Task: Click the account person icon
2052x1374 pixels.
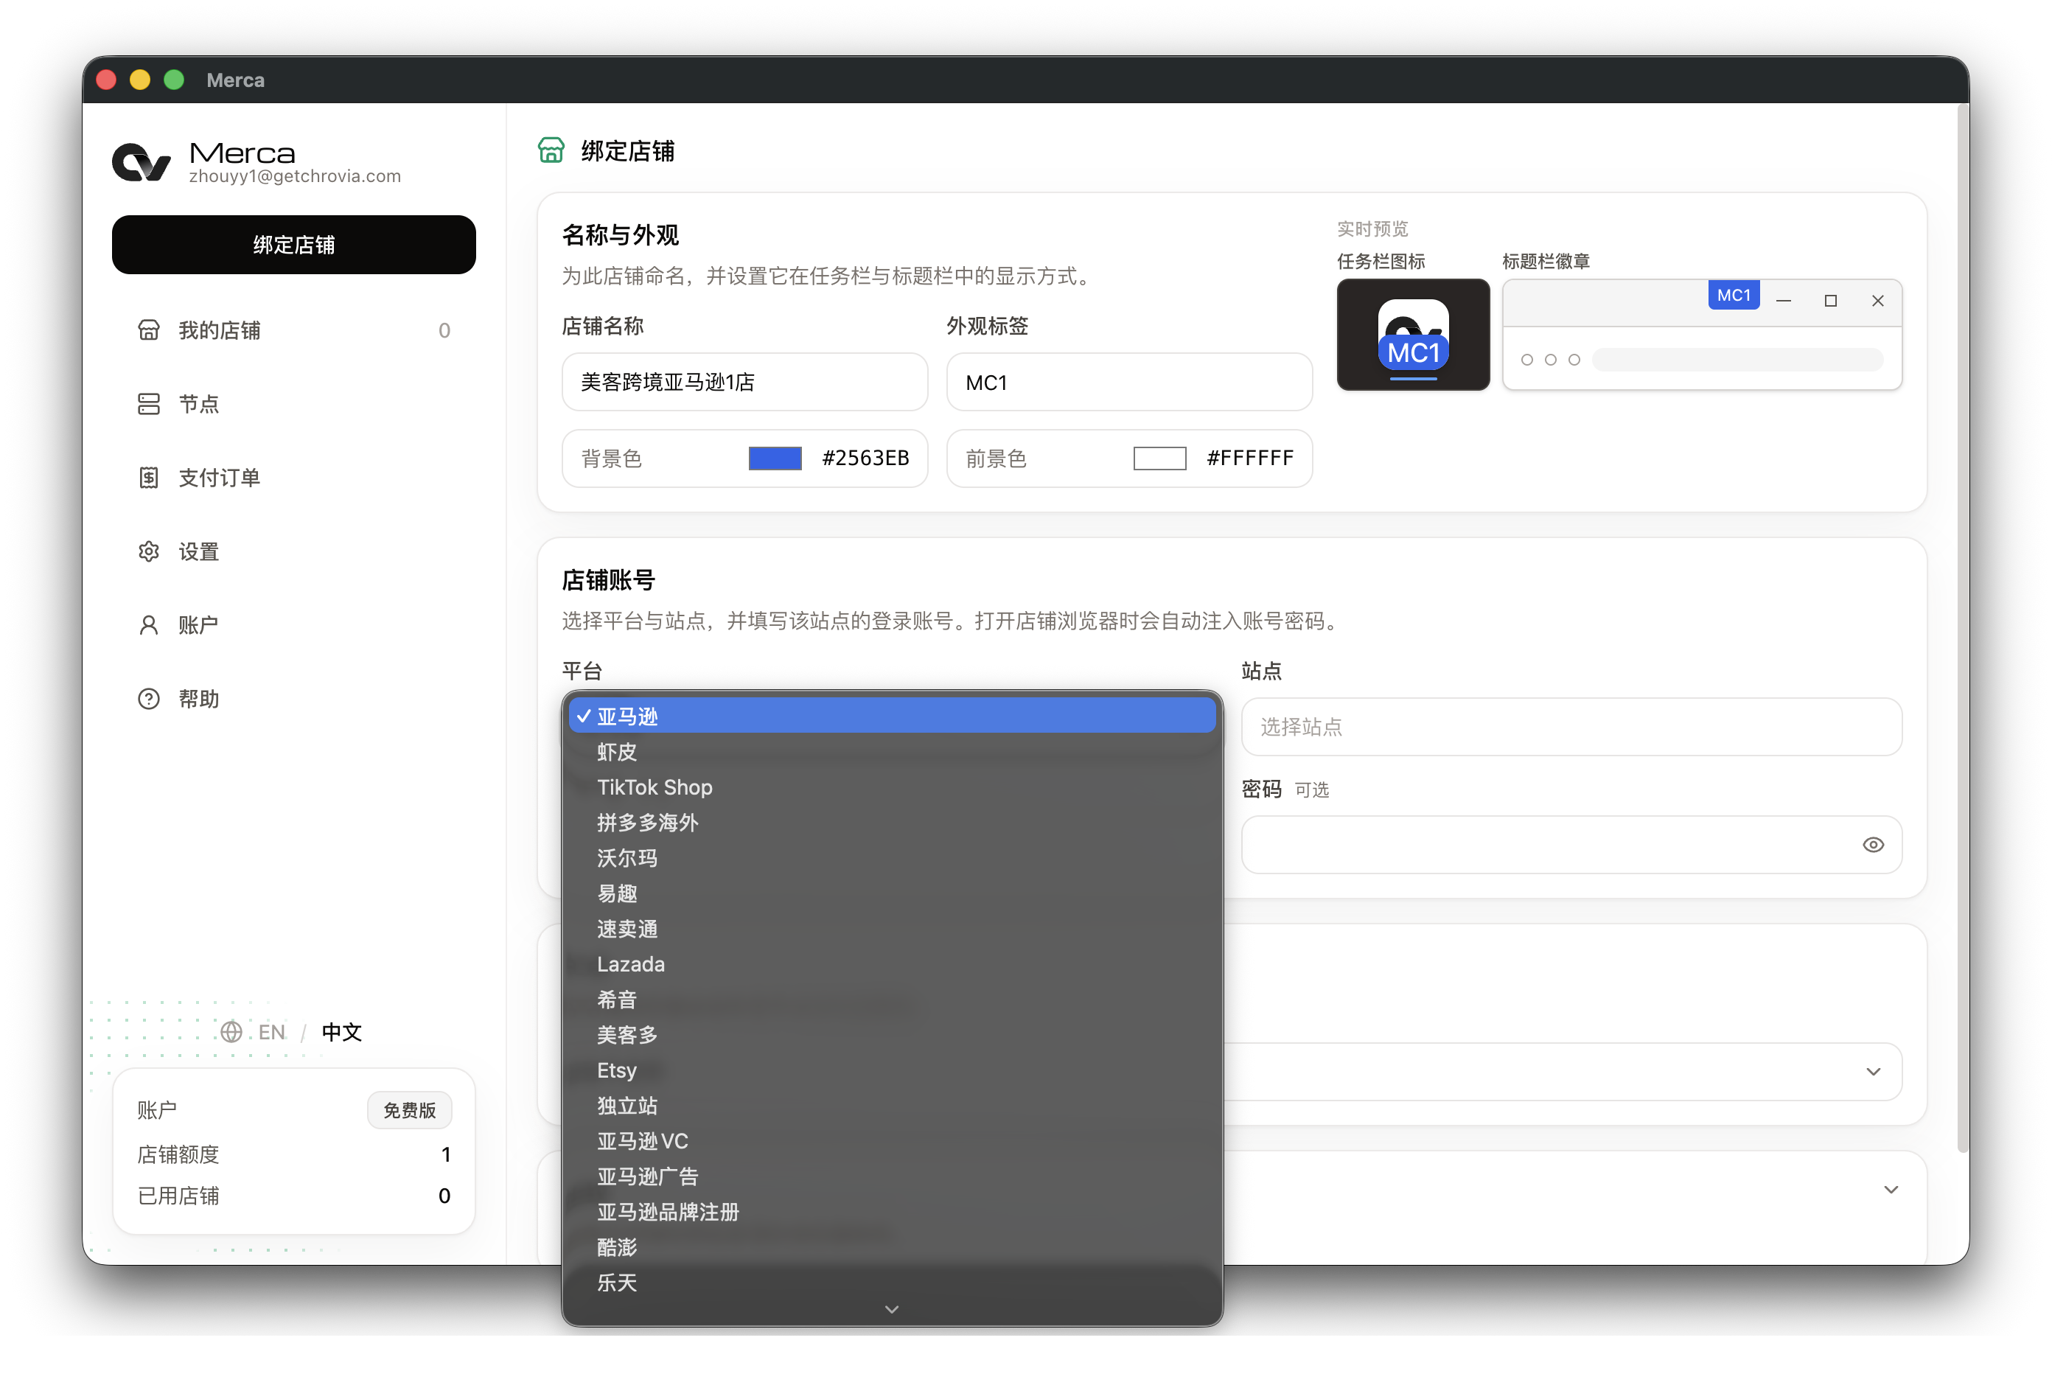Action: click(x=149, y=625)
